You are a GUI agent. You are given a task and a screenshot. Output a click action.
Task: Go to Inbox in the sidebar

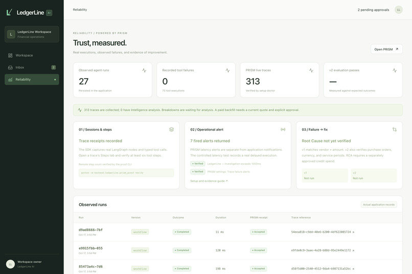point(32,67)
